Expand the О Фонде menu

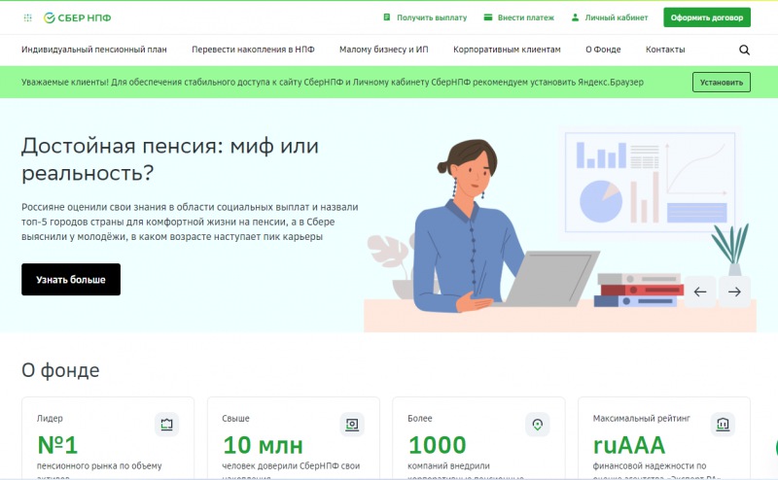603,50
